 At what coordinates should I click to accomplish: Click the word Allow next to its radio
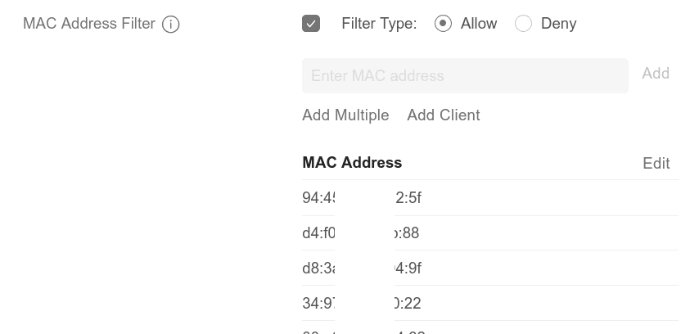click(x=479, y=24)
